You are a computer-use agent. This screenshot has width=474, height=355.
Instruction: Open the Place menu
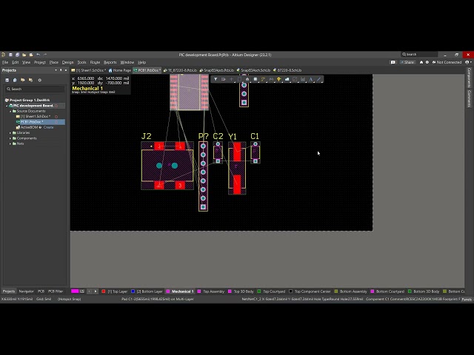pyautogui.click(x=54, y=62)
